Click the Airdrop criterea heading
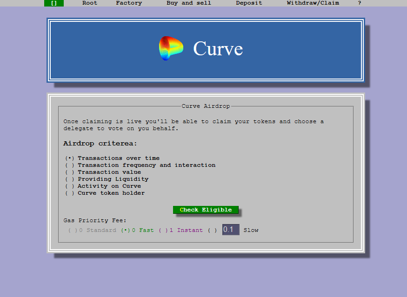Screen dimensions: 407x297 pos(100,144)
